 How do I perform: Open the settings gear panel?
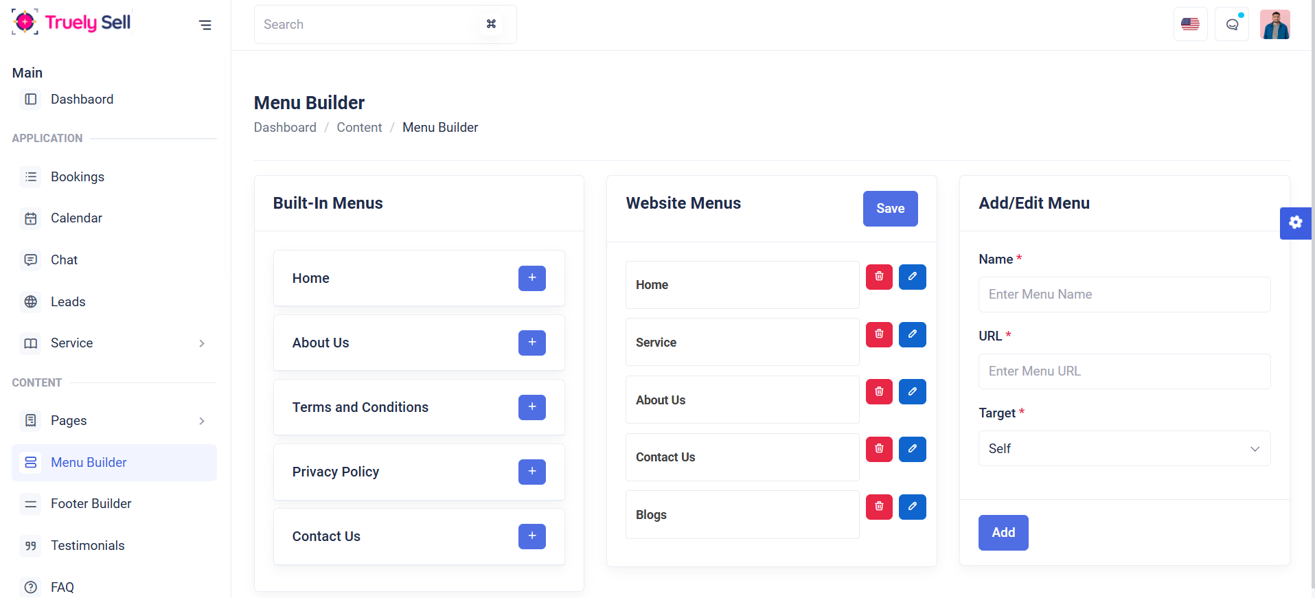[1295, 222]
